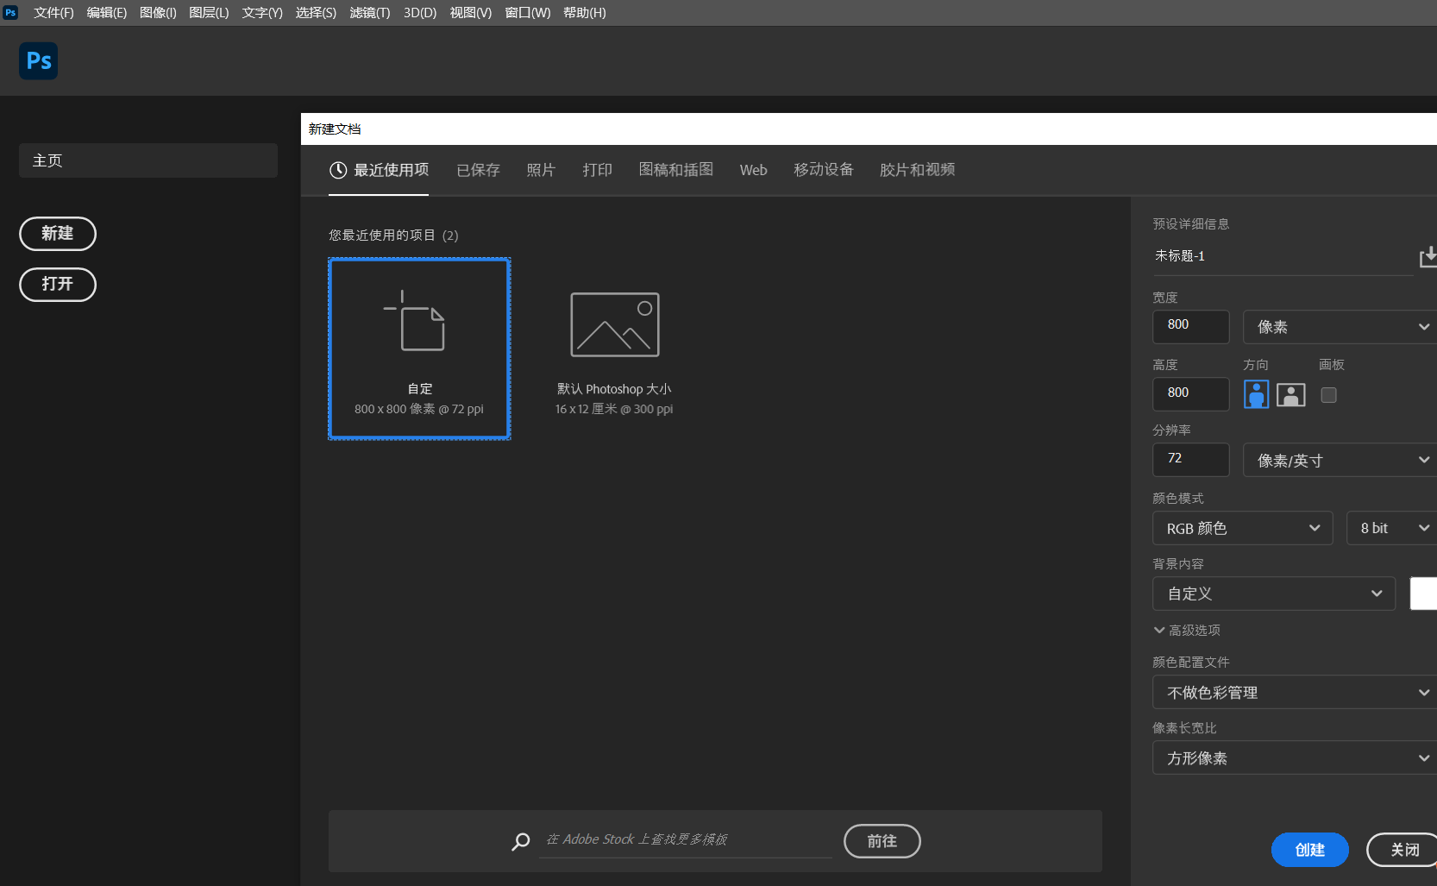Select the 自定 800 x 800 preset
The width and height of the screenshot is (1437, 886).
pos(419,349)
